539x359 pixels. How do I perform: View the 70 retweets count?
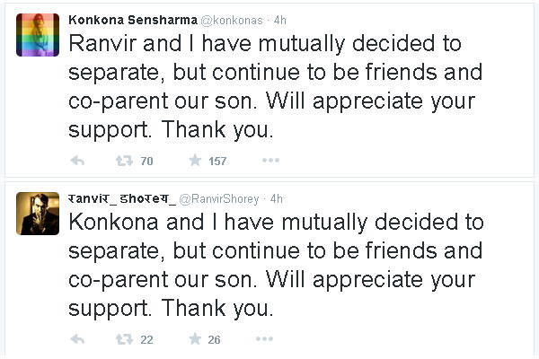147,162
